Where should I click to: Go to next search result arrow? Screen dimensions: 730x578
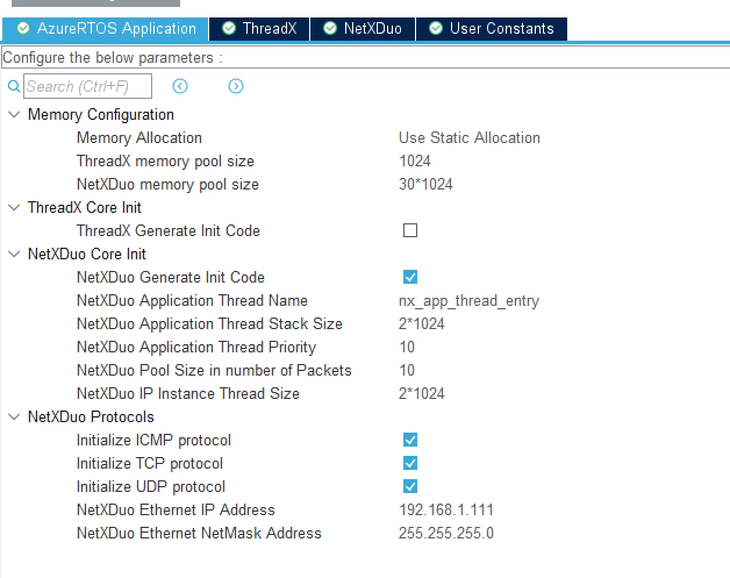click(x=235, y=86)
